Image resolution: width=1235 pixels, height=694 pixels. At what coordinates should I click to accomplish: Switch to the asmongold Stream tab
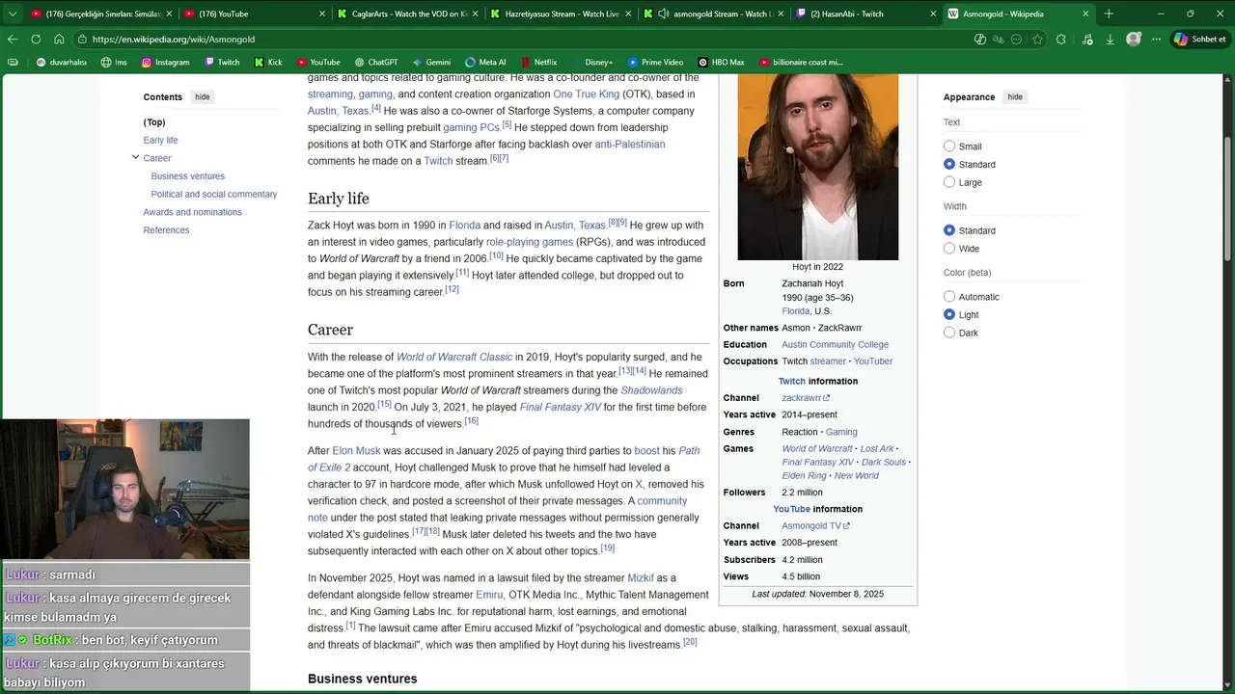pyautogui.click(x=712, y=13)
